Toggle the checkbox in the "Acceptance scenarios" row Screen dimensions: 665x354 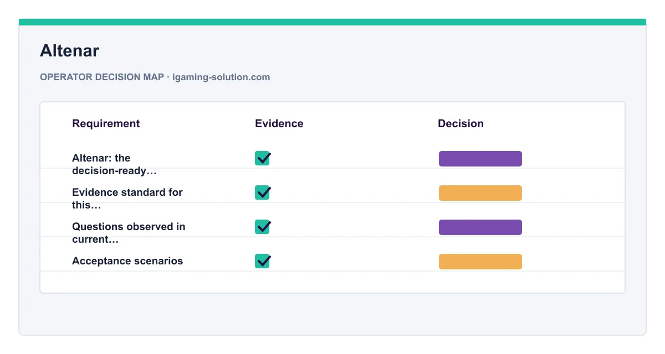pos(262,261)
